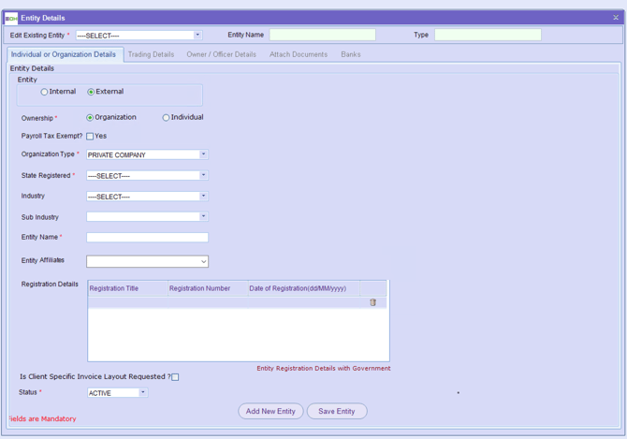Choose Organization ownership option
This screenshot has width=627, height=439.
point(90,118)
